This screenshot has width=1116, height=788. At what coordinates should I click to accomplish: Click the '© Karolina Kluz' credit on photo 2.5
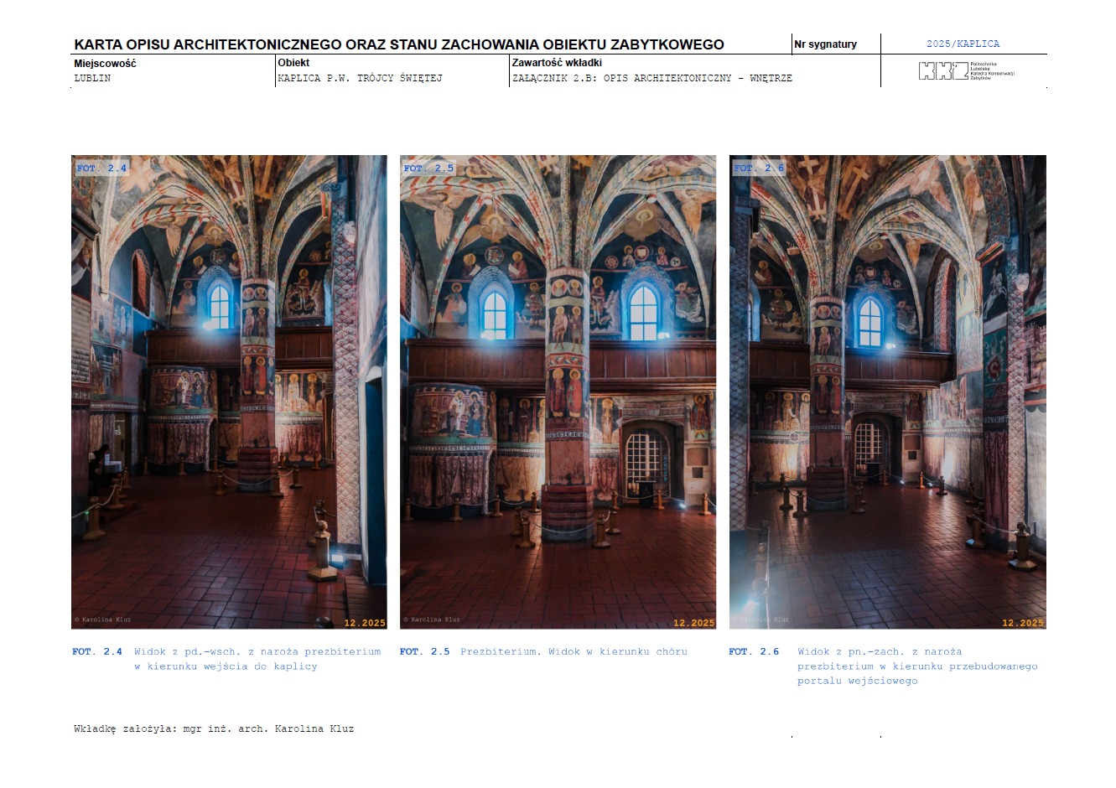coord(432,620)
